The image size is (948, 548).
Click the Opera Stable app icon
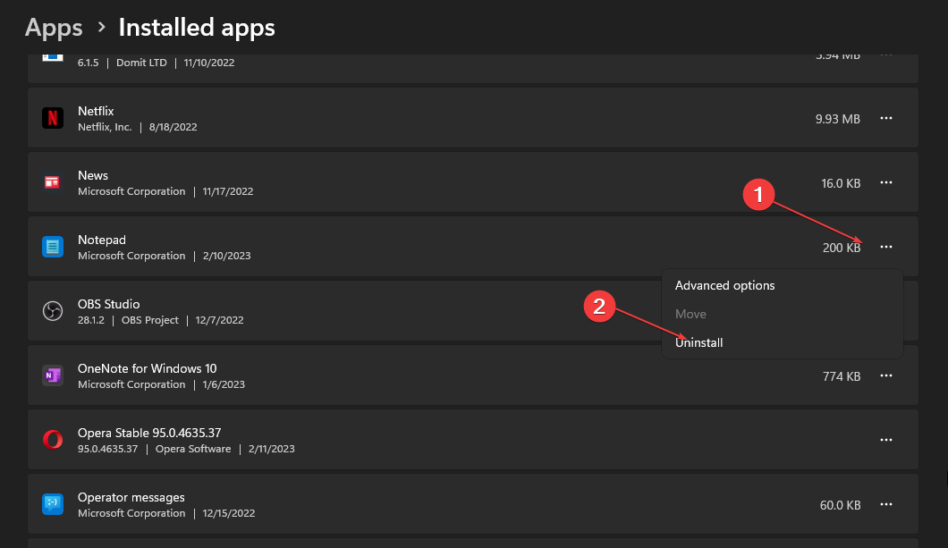[53, 440]
